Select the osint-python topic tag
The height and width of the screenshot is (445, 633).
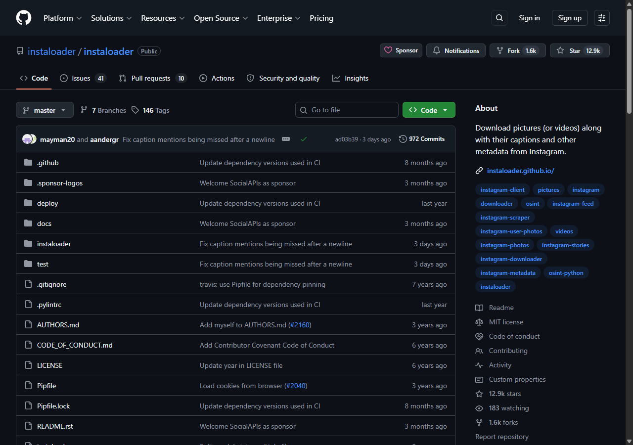point(566,273)
